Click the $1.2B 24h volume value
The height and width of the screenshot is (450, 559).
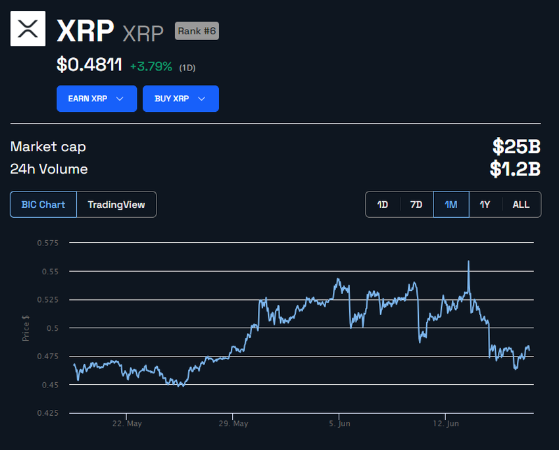pyautogui.click(x=515, y=169)
